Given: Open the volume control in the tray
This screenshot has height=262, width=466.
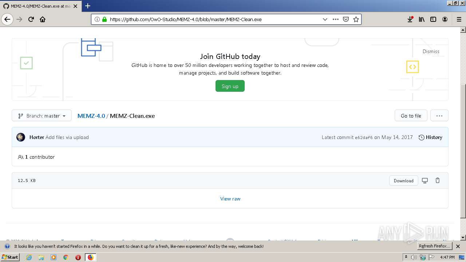Looking at the screenshot, I should [x=414, y=257].
